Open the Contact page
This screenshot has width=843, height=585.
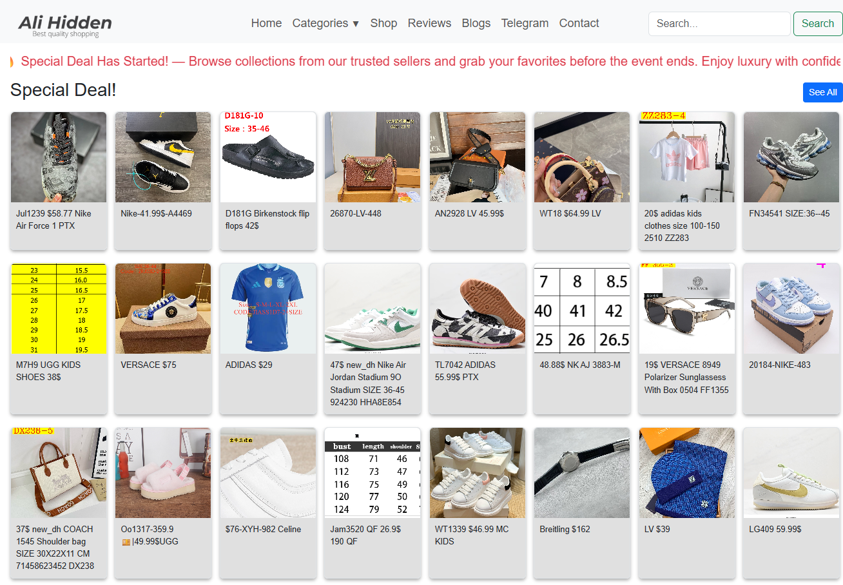click(579, 23)
